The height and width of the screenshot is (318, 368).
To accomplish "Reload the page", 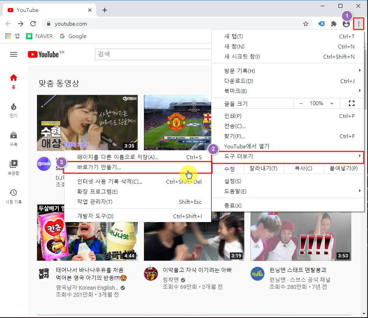I will [x=33, y=24].
